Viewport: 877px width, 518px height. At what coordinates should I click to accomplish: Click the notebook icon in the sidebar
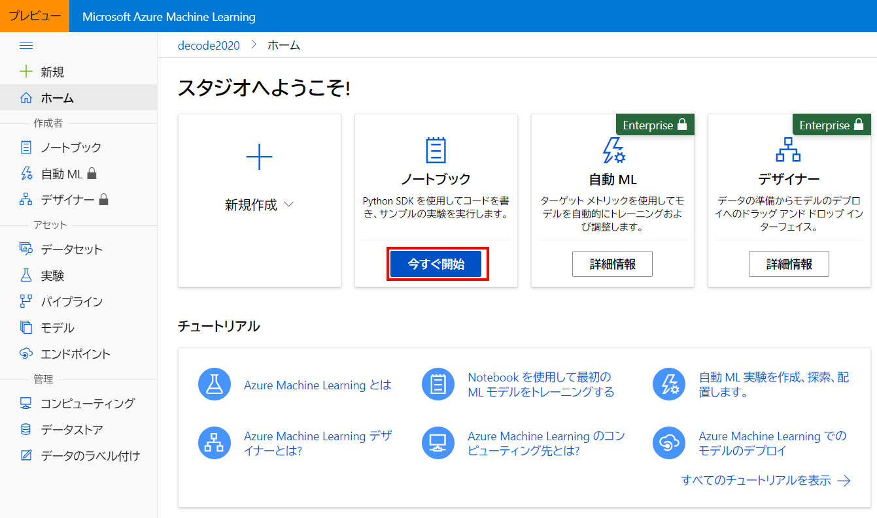(x=26, y=148)
